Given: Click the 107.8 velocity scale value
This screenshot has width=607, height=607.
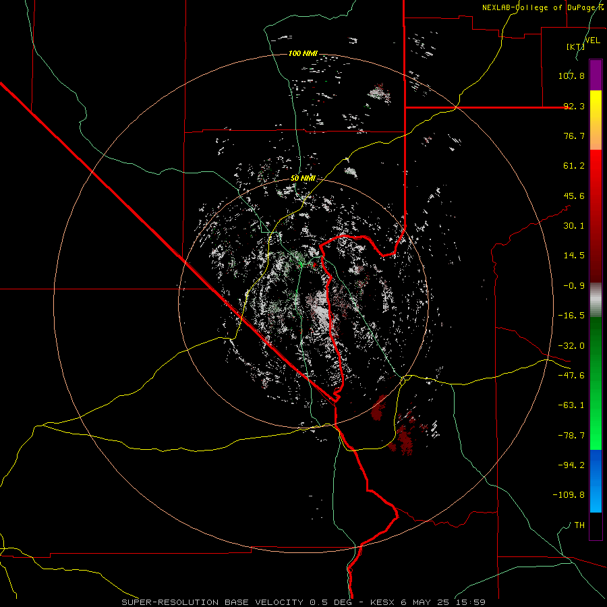Looking at the screenshot, I should click(x=571, y=76).
